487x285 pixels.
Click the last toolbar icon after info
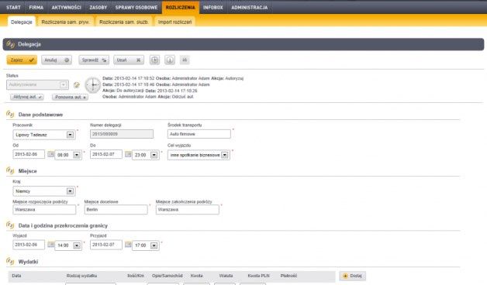pyautogui.click(x=185, y=60)
